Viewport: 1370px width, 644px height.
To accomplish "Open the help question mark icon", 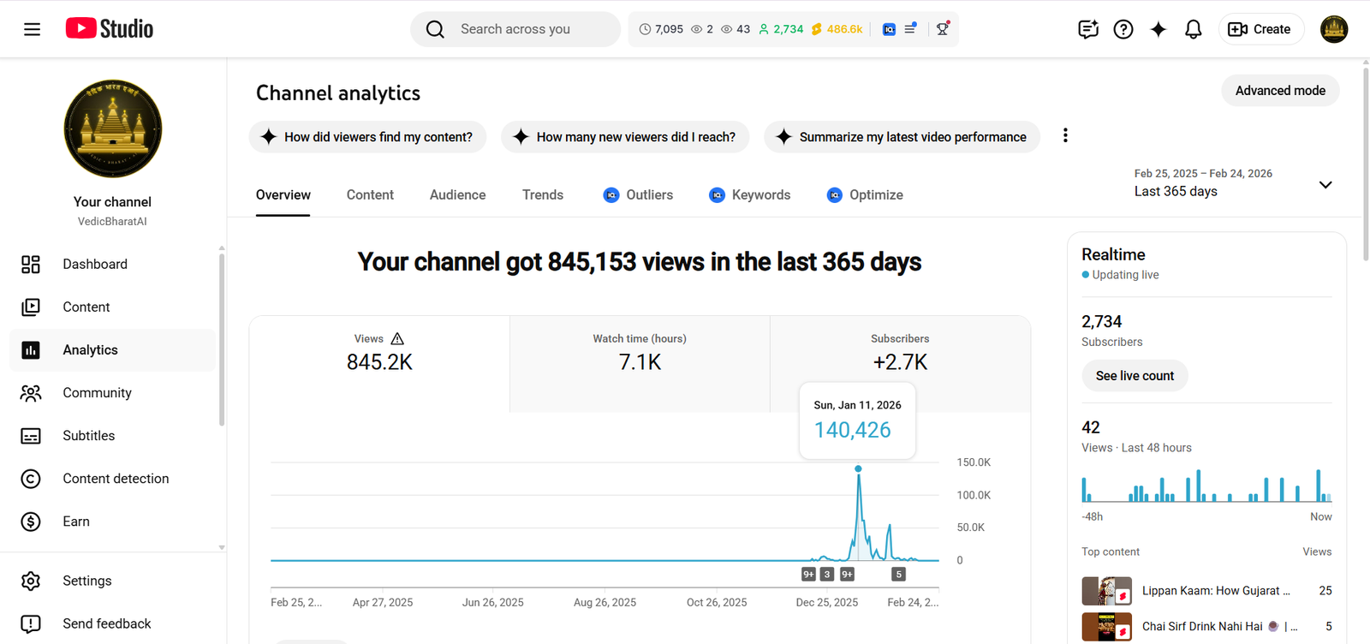I will coord(1123,29).
